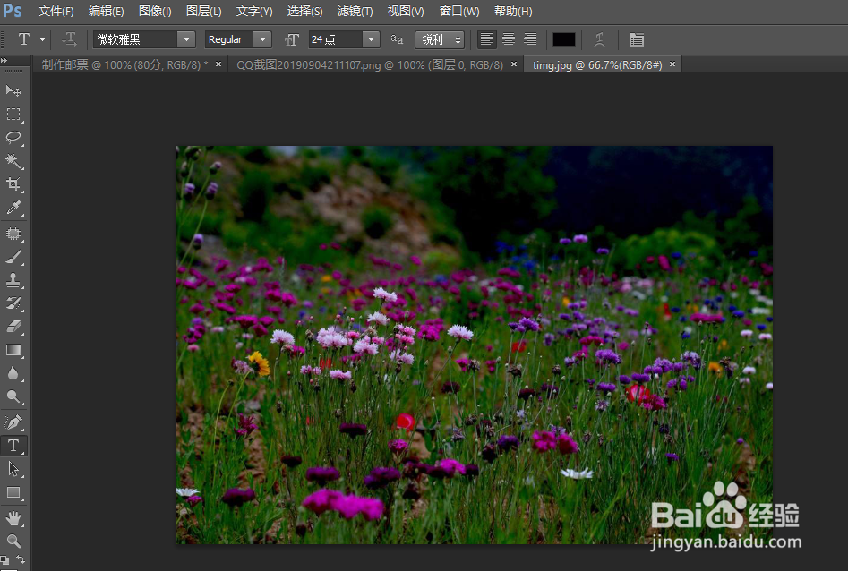
Task: Select the Crop tool
Action: (x=13, y=183)
